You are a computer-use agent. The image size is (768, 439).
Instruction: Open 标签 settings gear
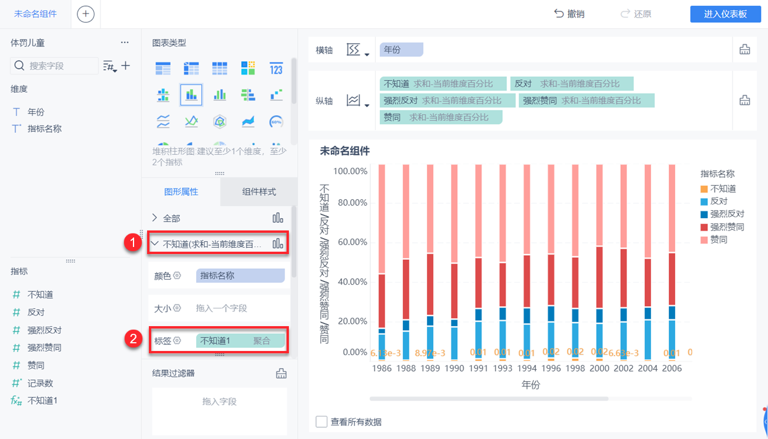(177, 340)
